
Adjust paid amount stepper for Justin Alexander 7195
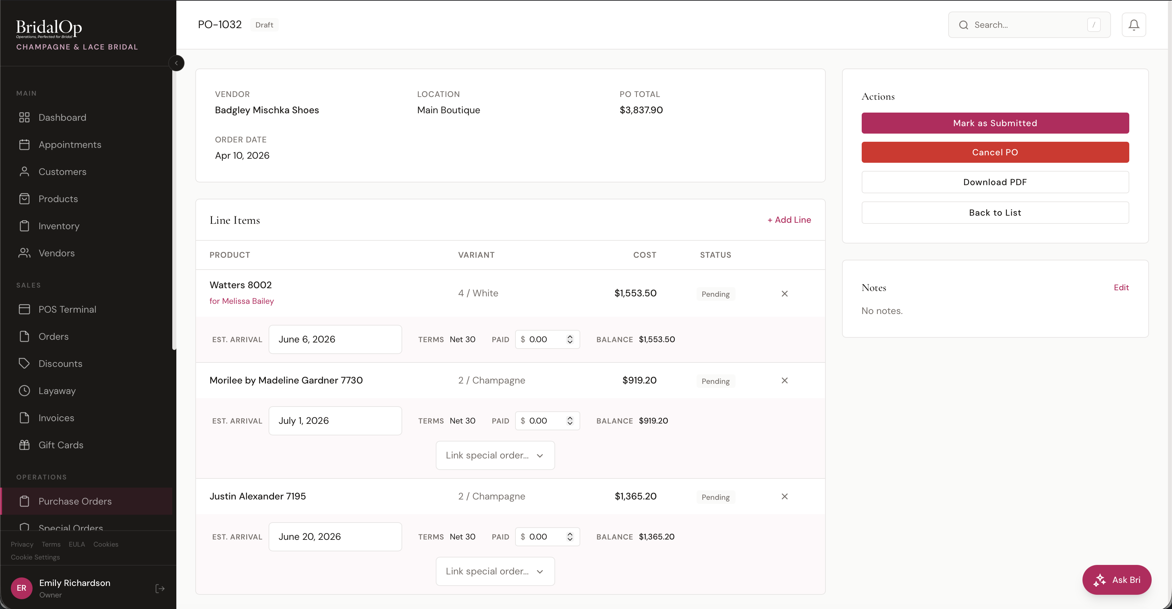[570, 537]
